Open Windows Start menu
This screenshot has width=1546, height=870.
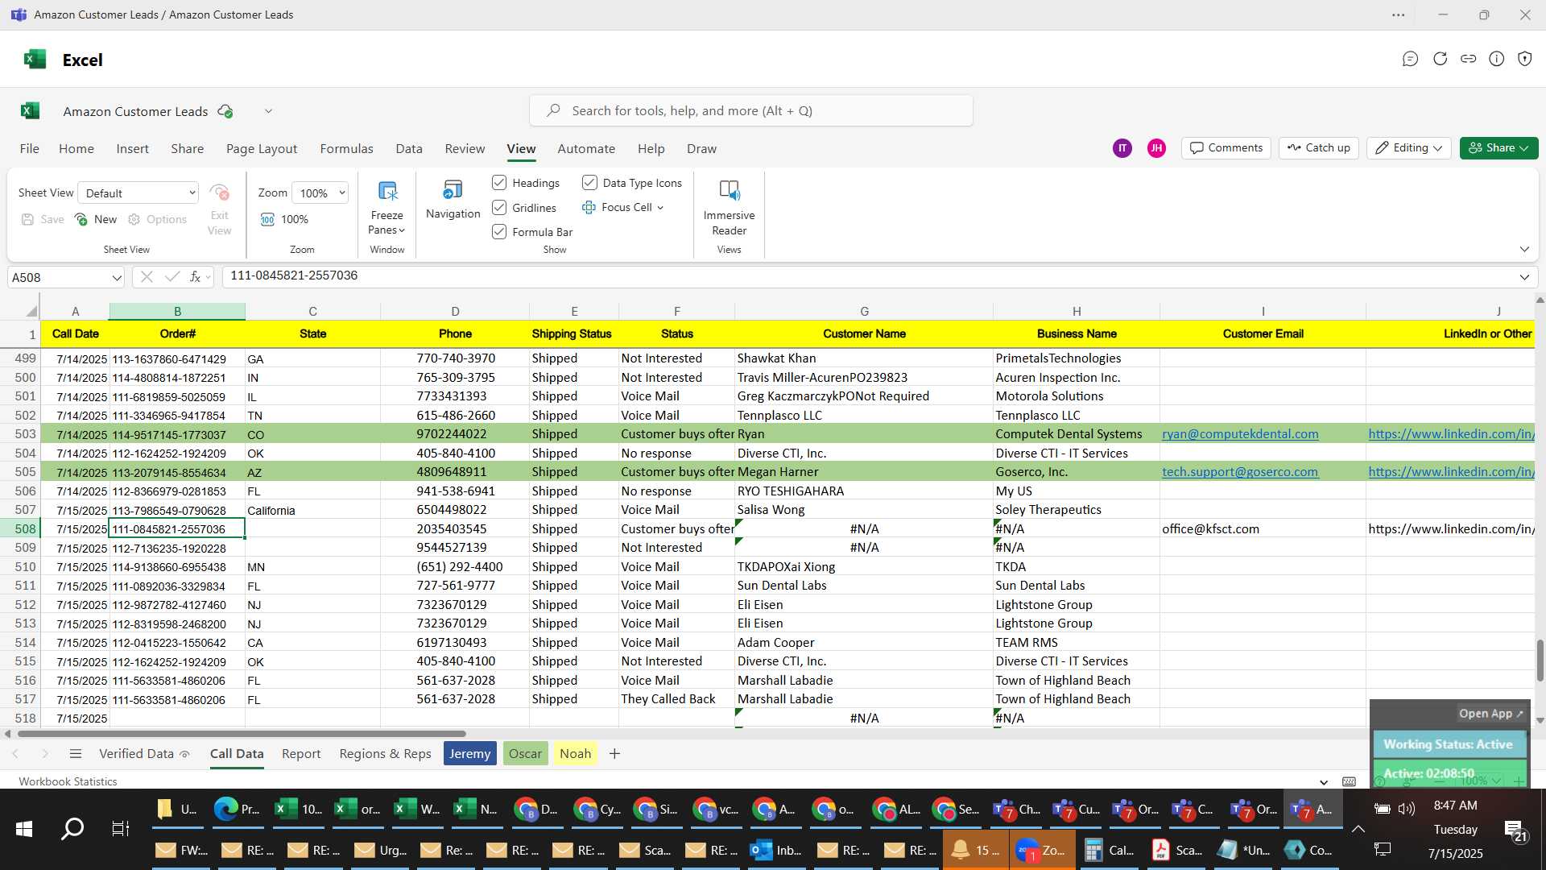[x=24, y=828]
